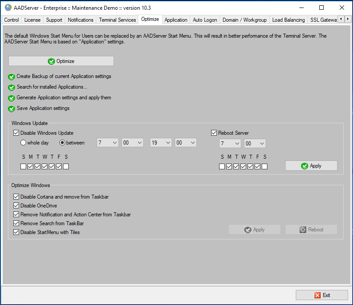Screen dimensions: 353x305
Task: Open the Support tab
Action: coord(54,20)
